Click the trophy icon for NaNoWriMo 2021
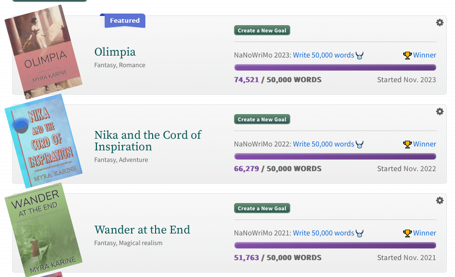This screenshot has height=277, width=455. 407,233
